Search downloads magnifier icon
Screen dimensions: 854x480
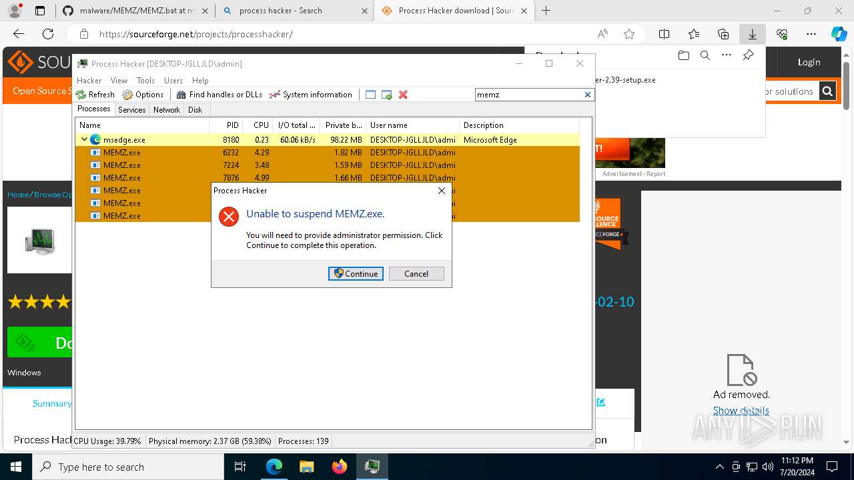(705, 55)
